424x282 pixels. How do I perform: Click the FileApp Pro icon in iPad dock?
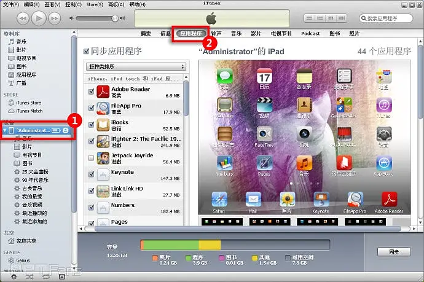tap(355, 199)
